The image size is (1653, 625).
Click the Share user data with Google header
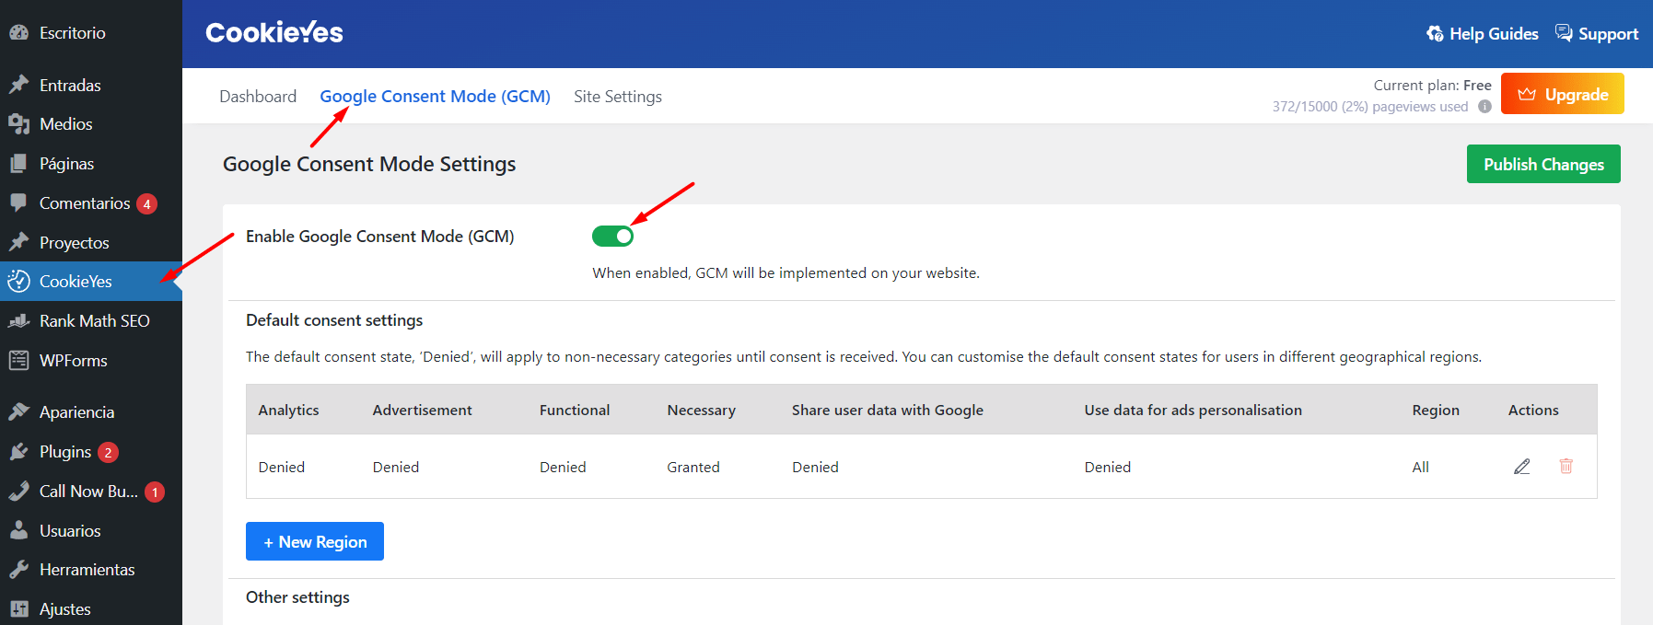(888, 410)
